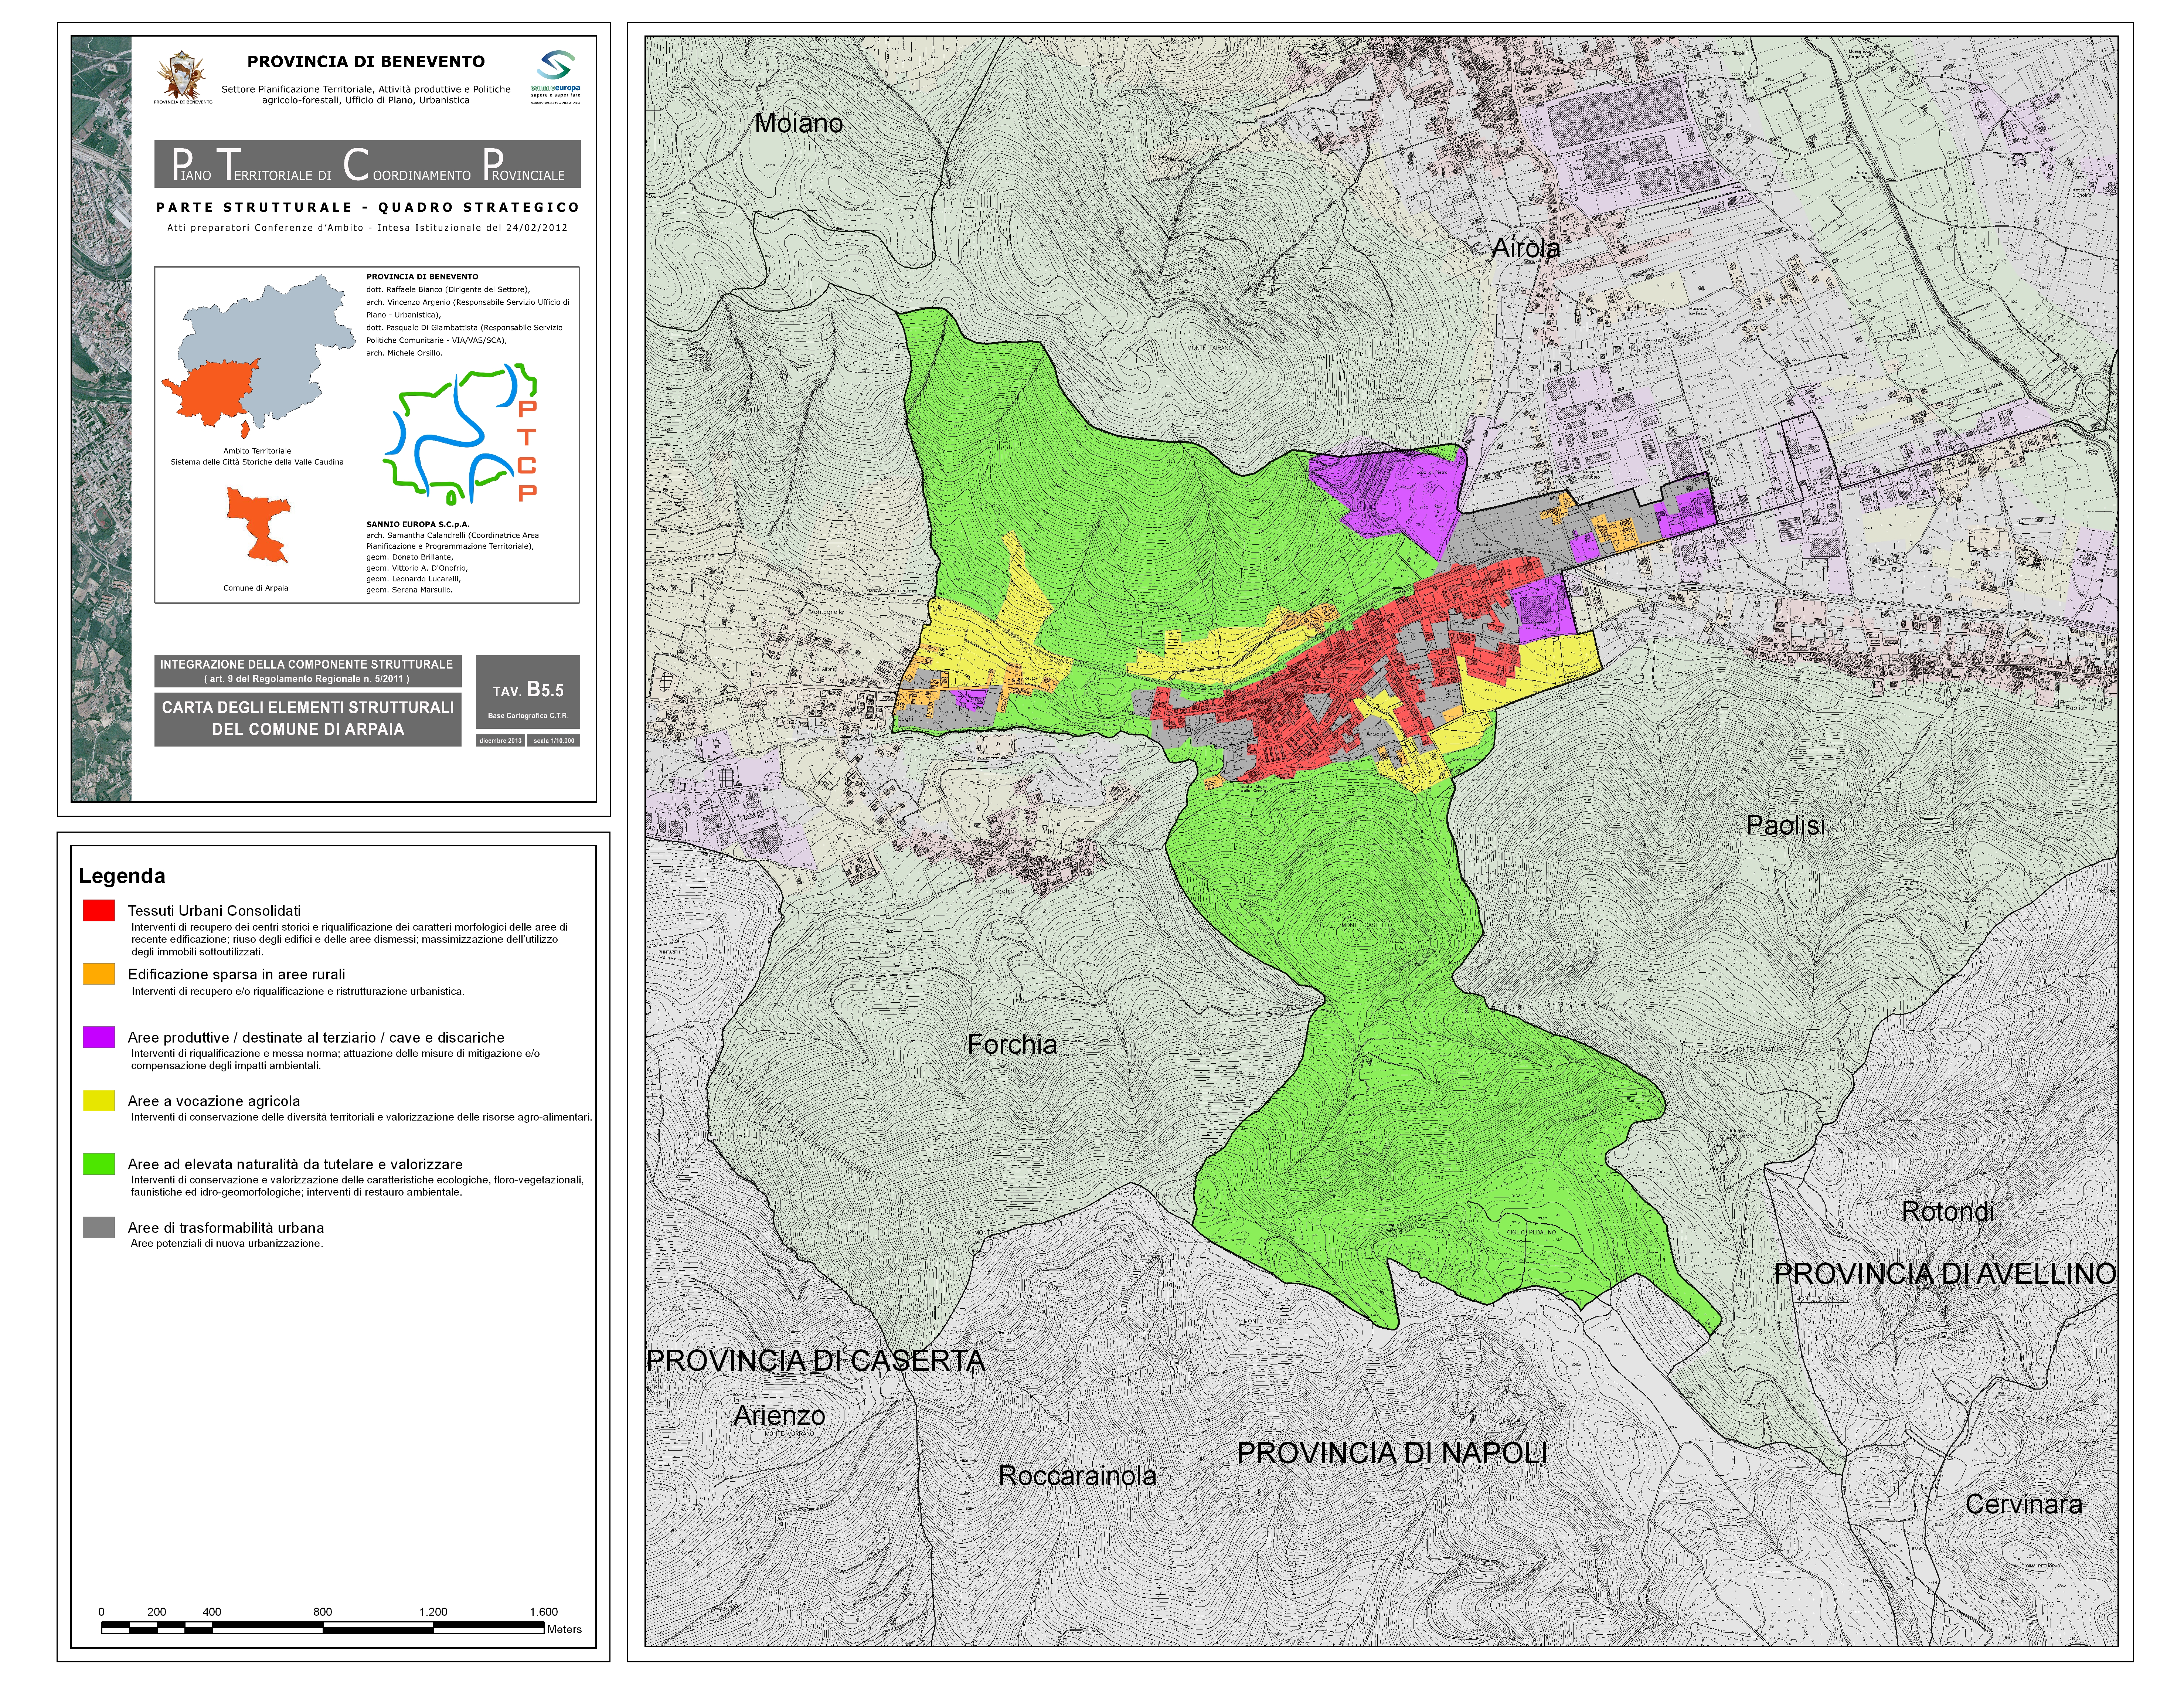Click 'INTEGRAZIONE DELLA COMPONENTE STRUTTURALE' box

308,671
